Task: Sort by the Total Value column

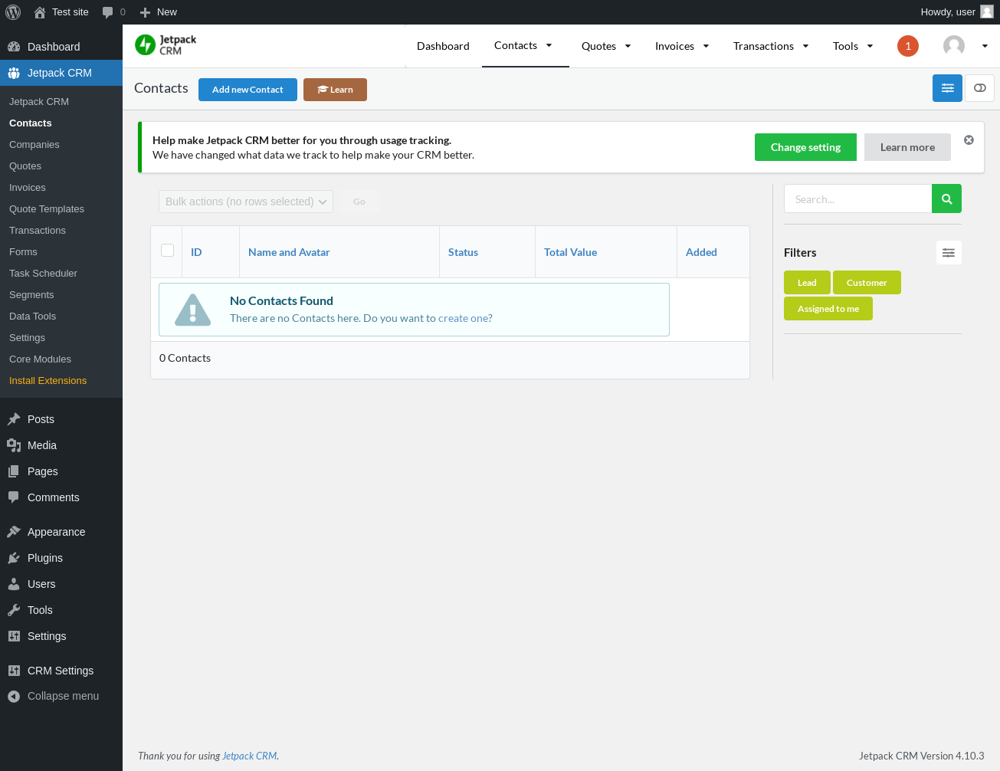Action: click(570, 252)
